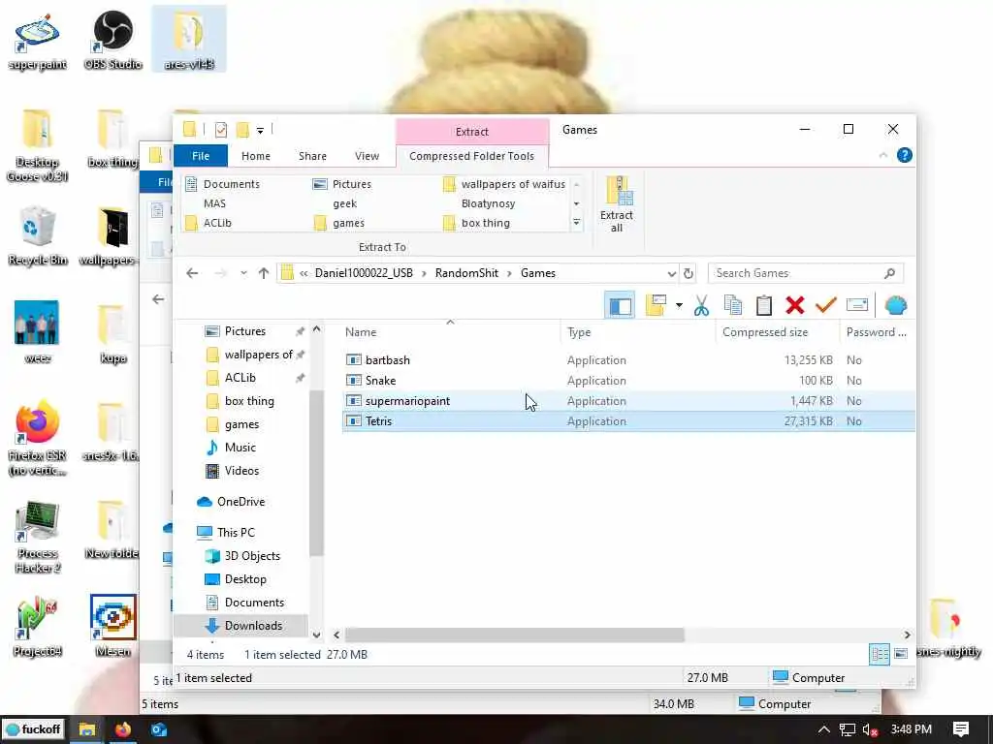
Task: Expand Extract To gallery more arrow
Action: [x=576, y=223]
